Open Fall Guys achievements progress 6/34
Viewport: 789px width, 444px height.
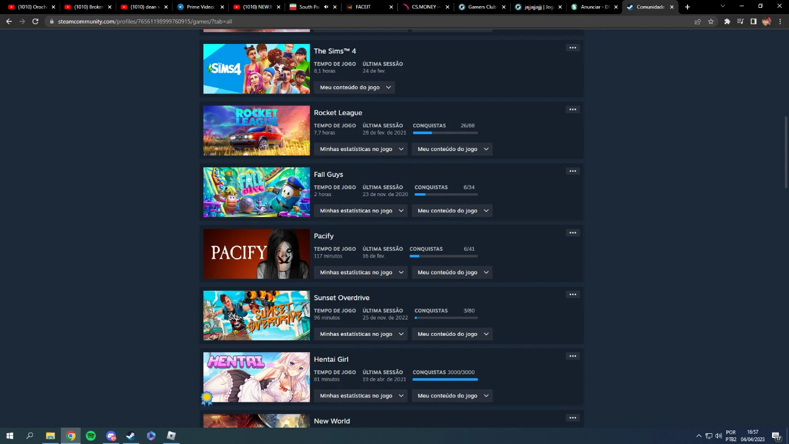(446, 190)
